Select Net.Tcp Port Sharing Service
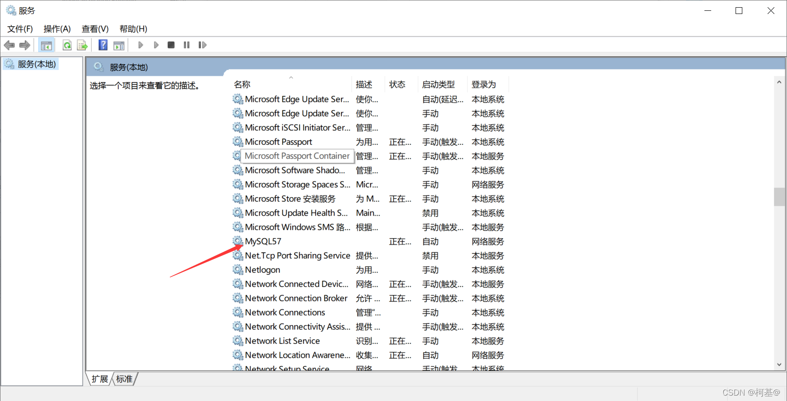 pos(297,256)
